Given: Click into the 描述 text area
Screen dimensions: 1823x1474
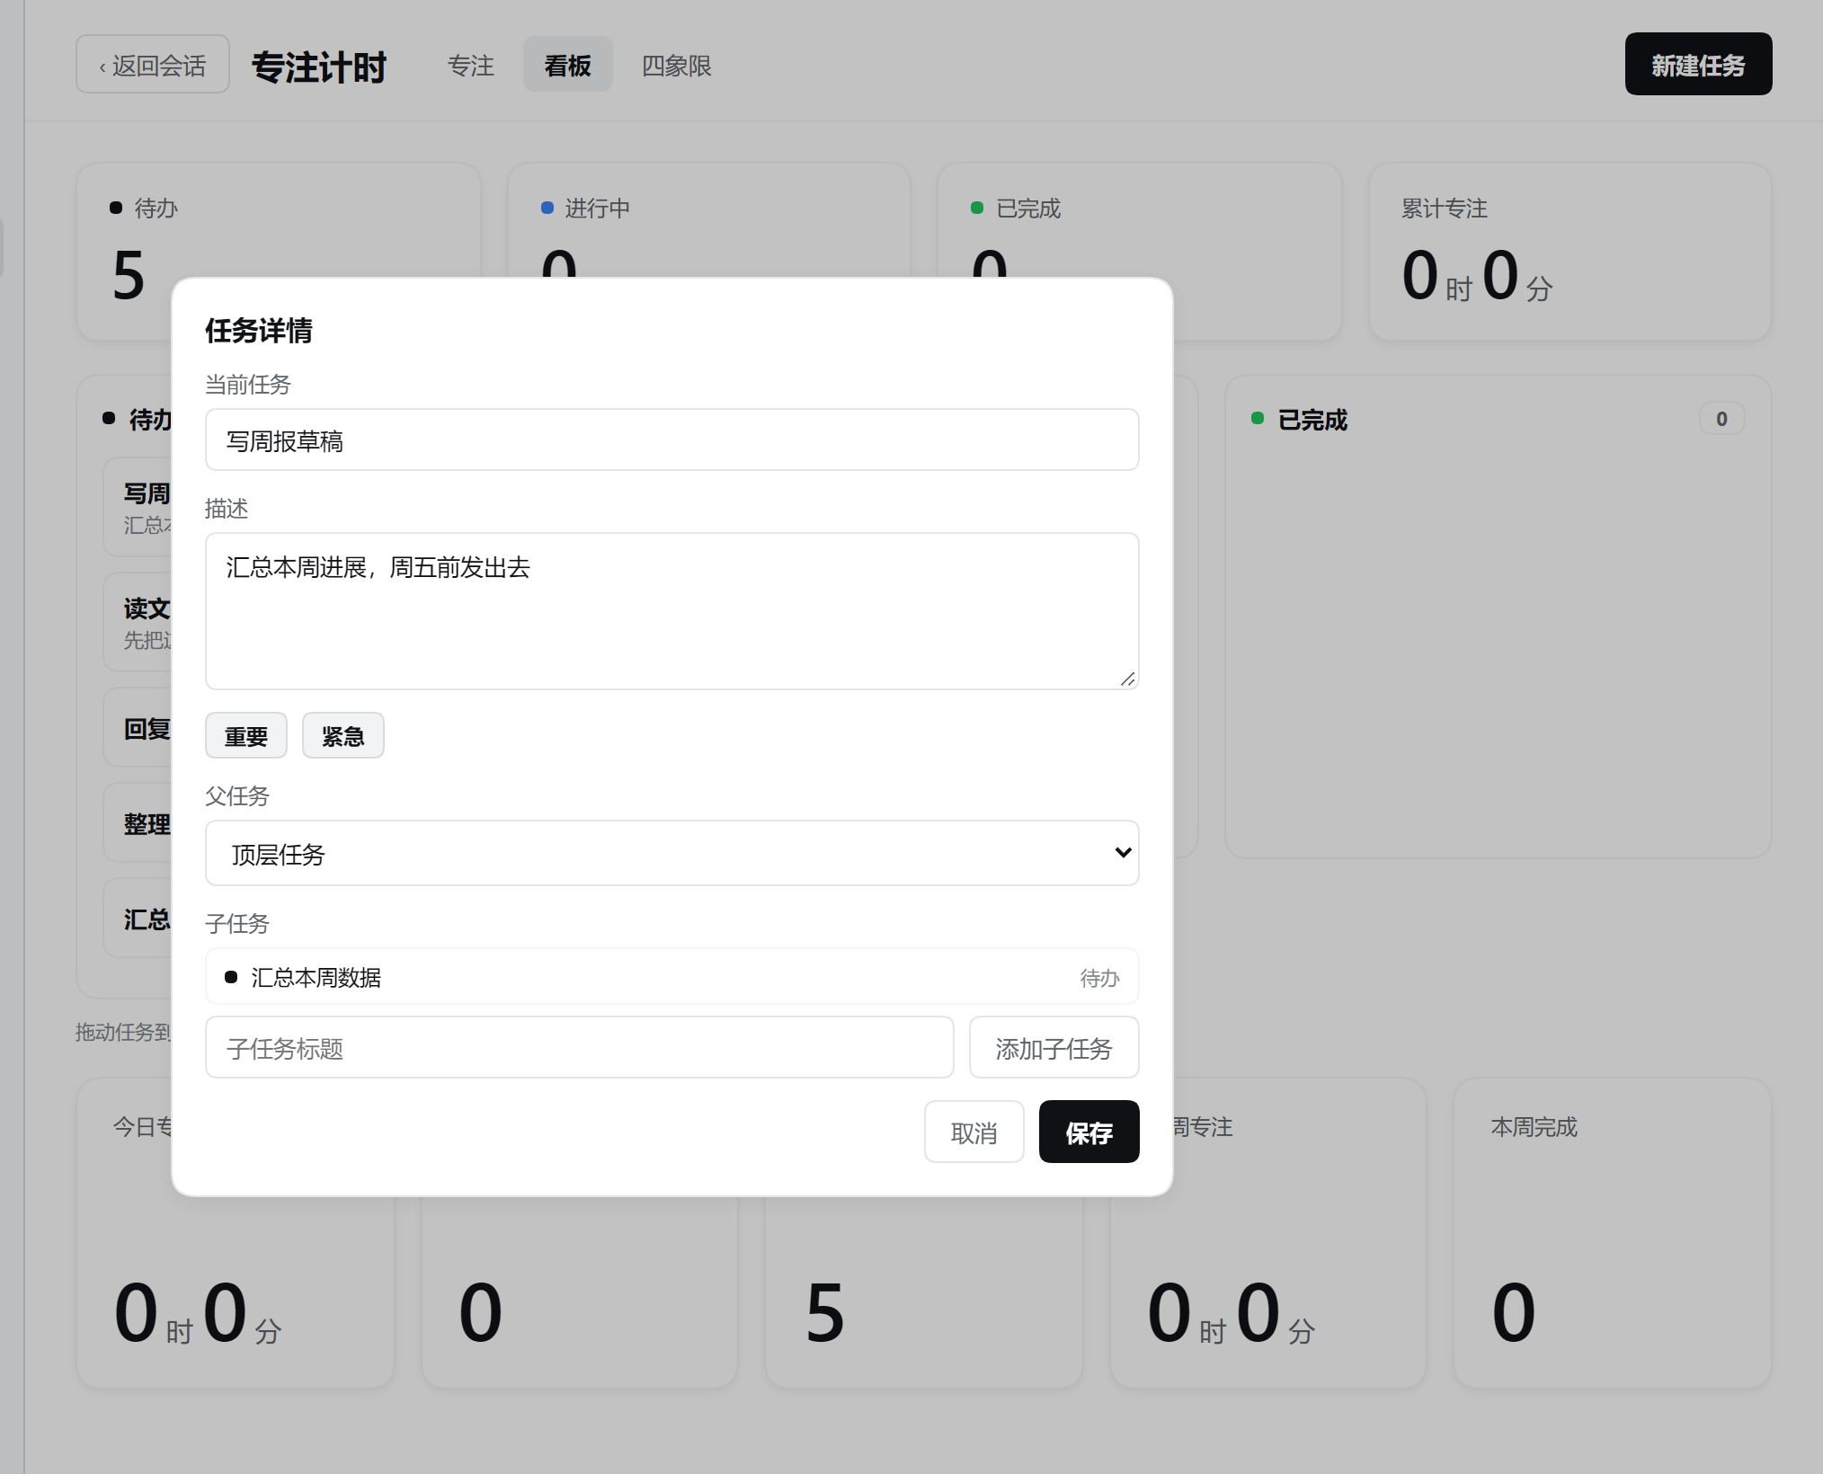Looking at the screenshot, I should click(671, 611).
